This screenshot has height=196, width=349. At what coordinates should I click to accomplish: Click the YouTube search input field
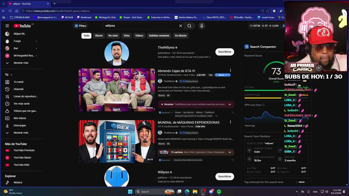[x=141, y=26]
